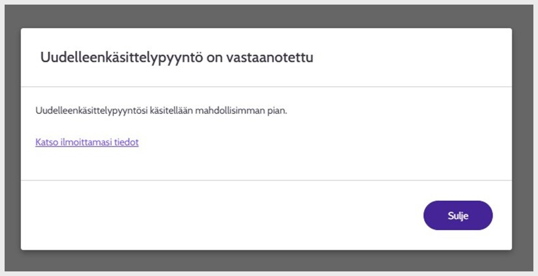
Task: Click the word Katso in the link
Action: [47, 141]
